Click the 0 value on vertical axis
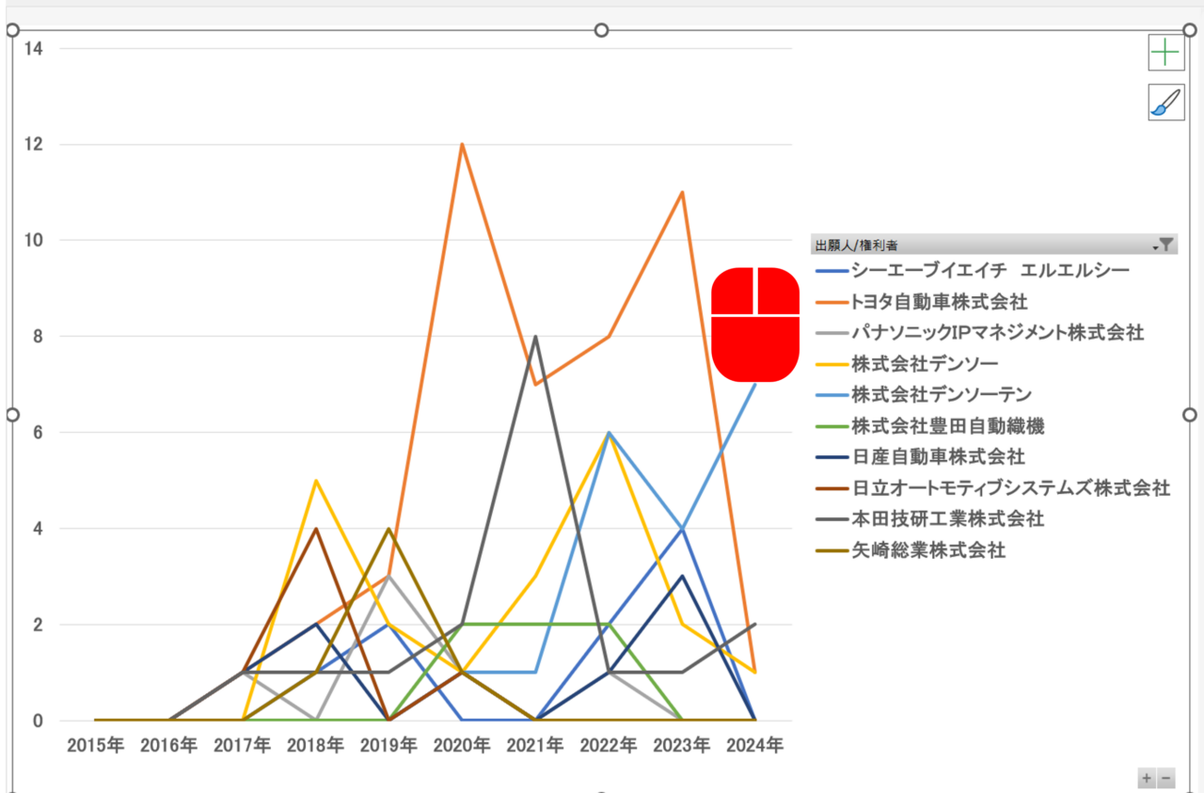The width and height of the screenshot is (1204, 793). tap(39, 722)
